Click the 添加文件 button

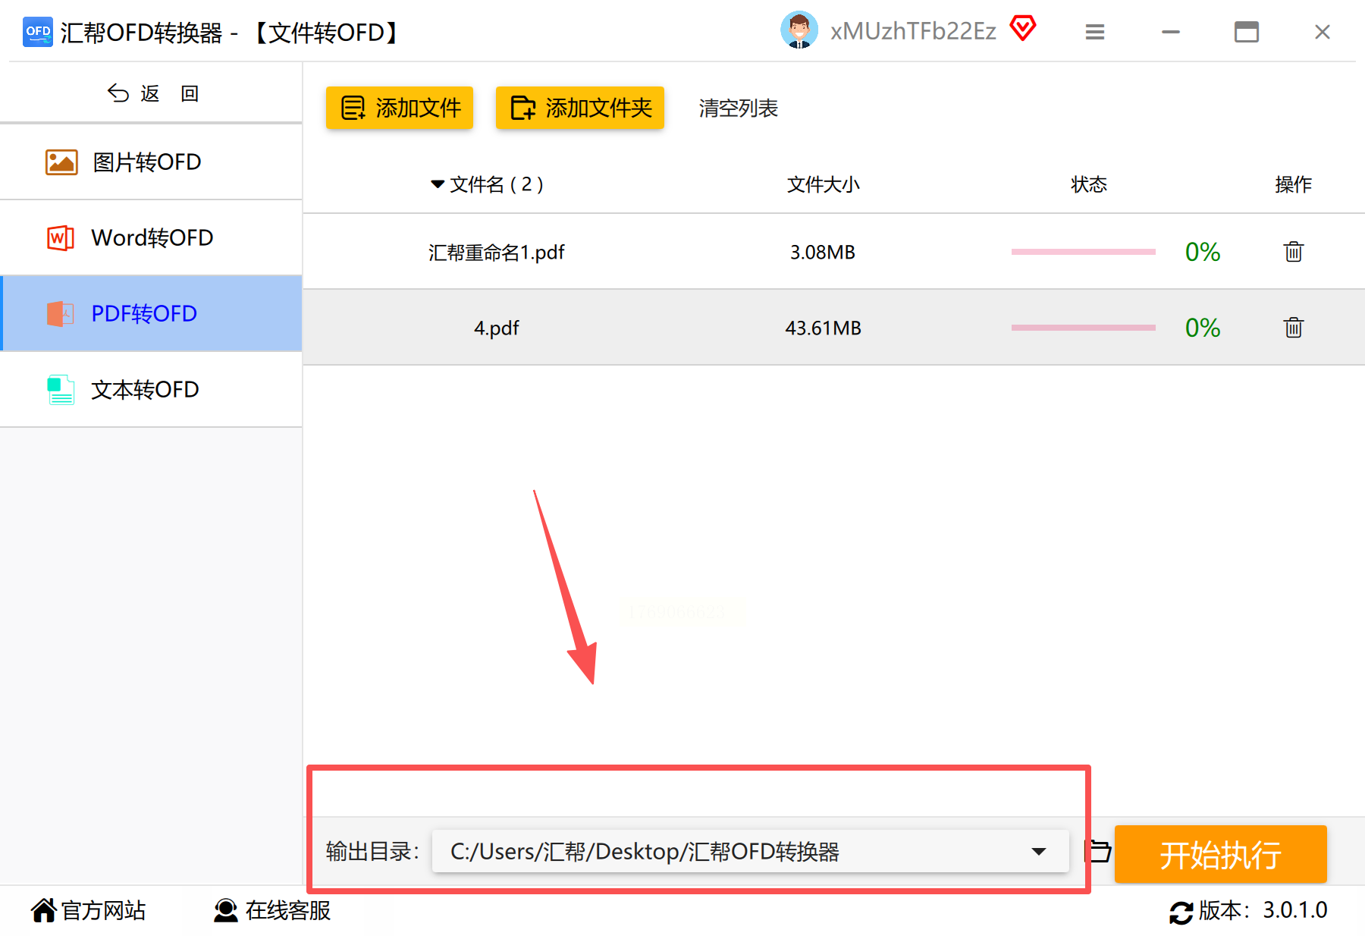(400, 108)
